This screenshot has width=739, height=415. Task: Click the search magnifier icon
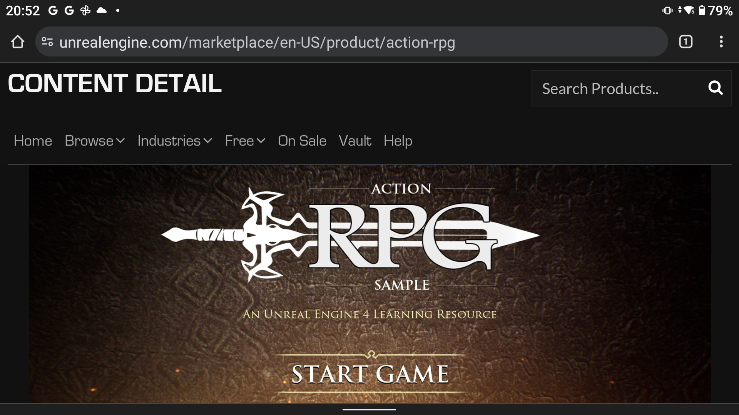[x=716, y=88]
